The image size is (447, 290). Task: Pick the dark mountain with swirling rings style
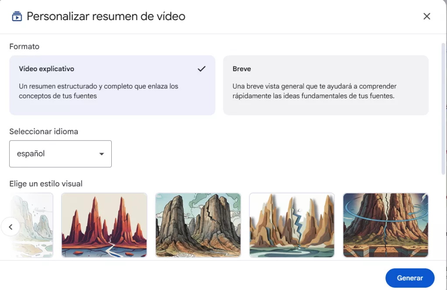(x=385, y=225)
